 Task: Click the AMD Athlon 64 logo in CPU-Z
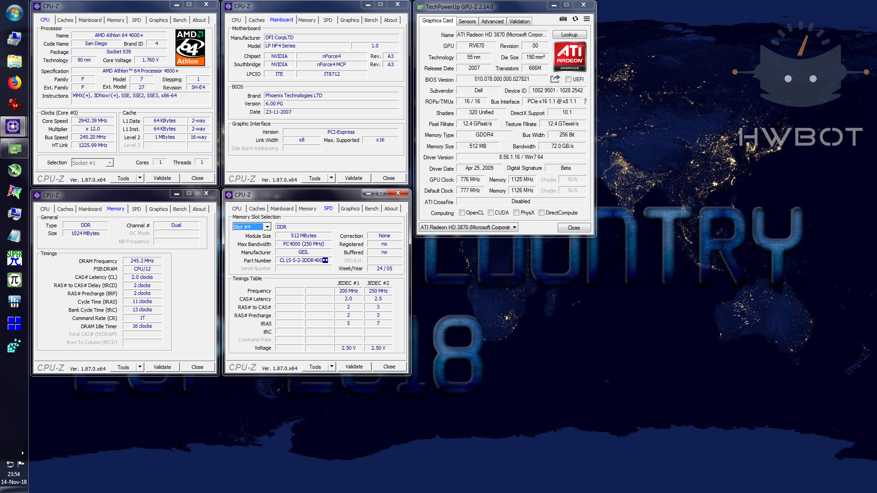pos(190,47)
